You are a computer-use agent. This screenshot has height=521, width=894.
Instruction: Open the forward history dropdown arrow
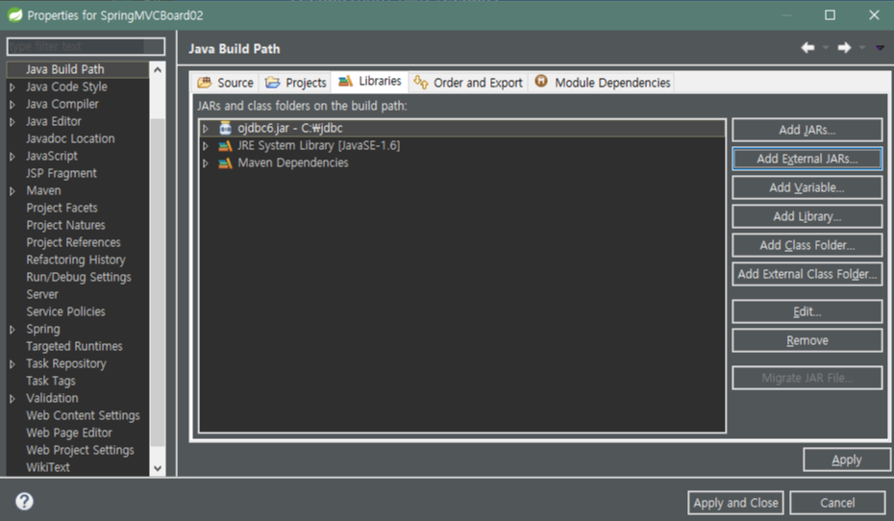click(862, 48)
